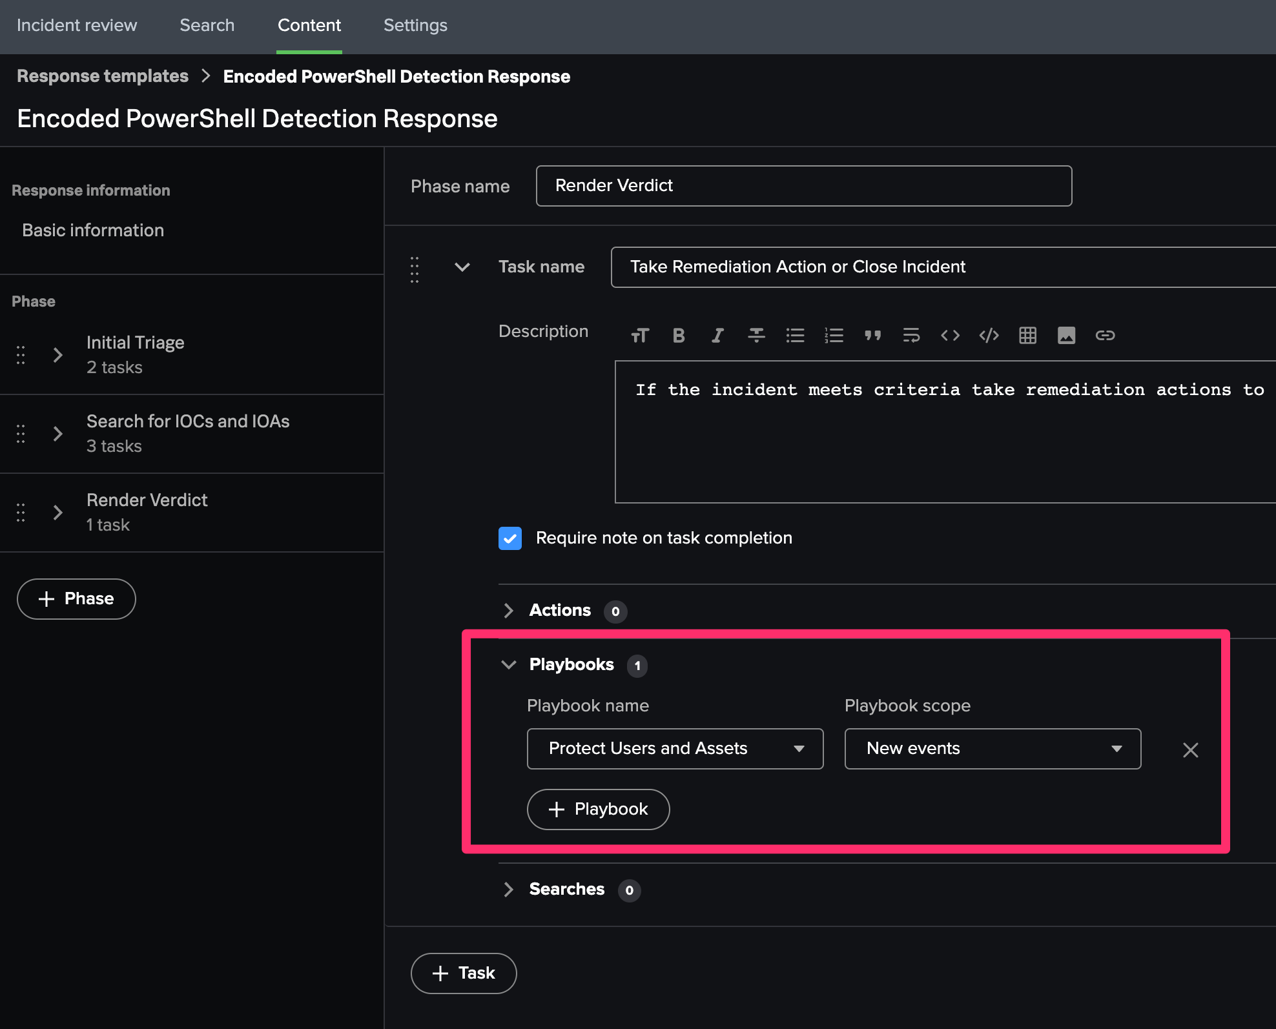Image resolution: width=1276 pixels, height=1029 pixels.
Task: Toggle bold formatting in description toolbar
Action: [x=678, y=336]
